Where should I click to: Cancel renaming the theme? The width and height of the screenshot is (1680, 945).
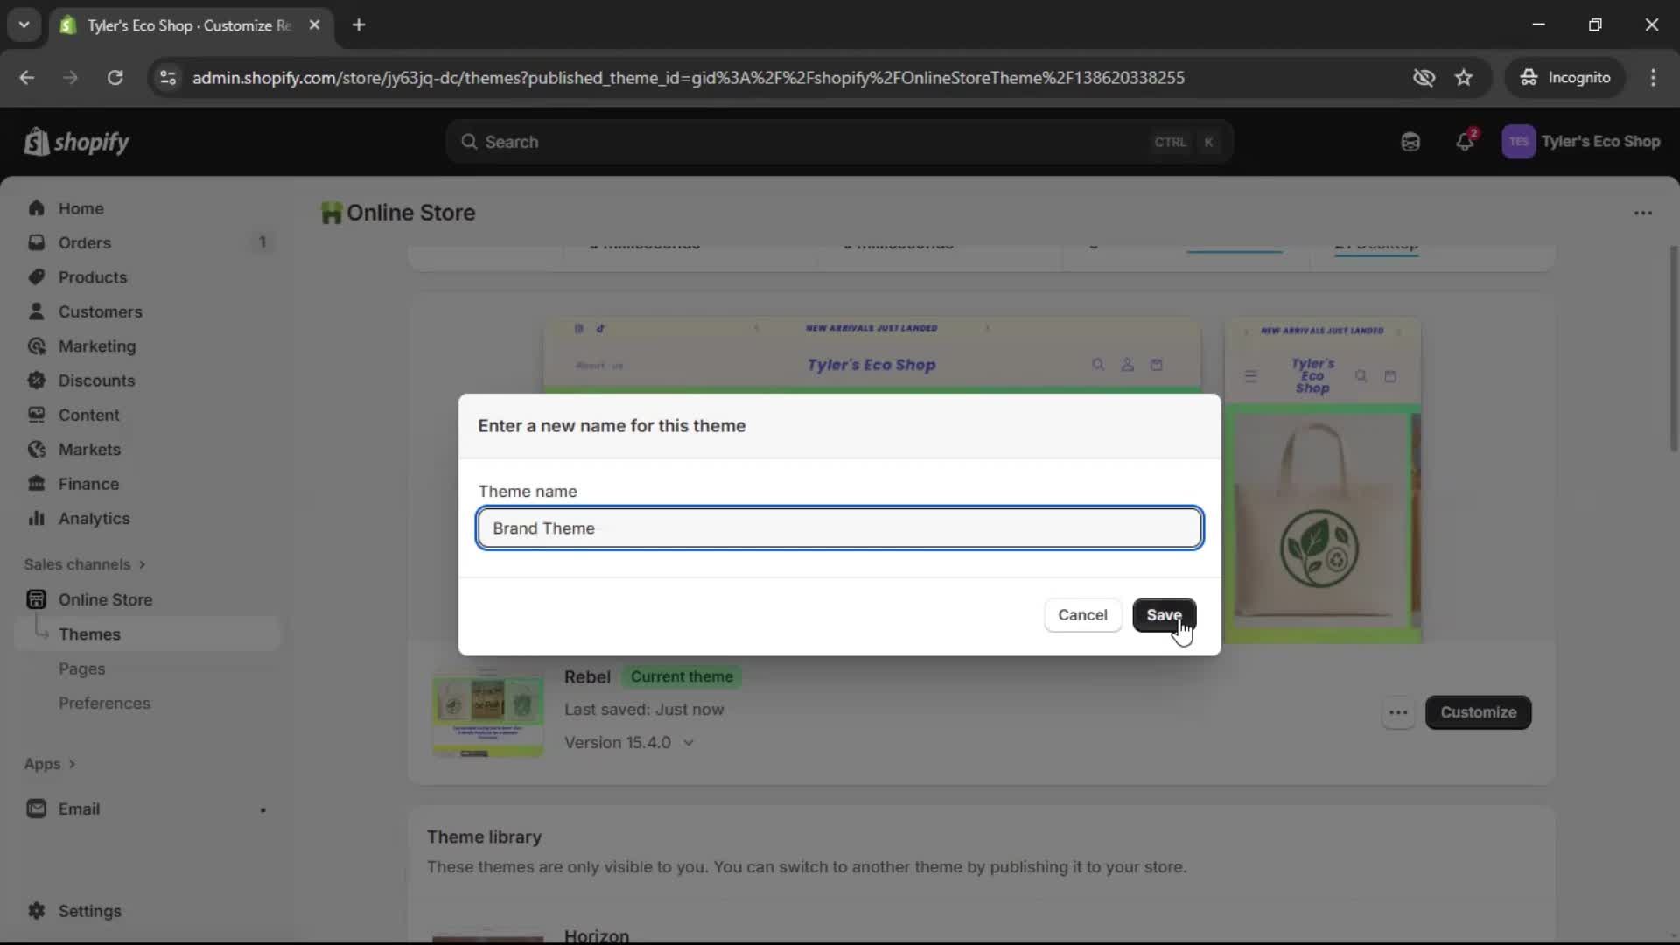pyautogui.click(x=1082, y=615)
